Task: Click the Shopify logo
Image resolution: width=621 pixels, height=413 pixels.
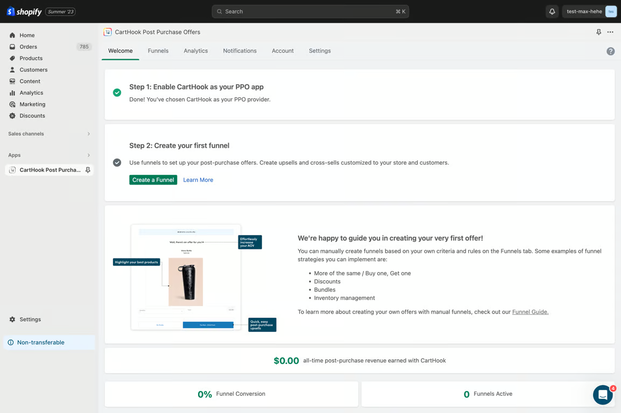Action: pos(24,11)
